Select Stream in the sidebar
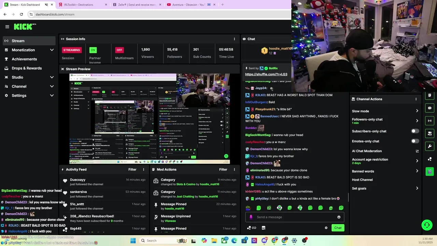 pyautogui.click(x=29, y=41)
